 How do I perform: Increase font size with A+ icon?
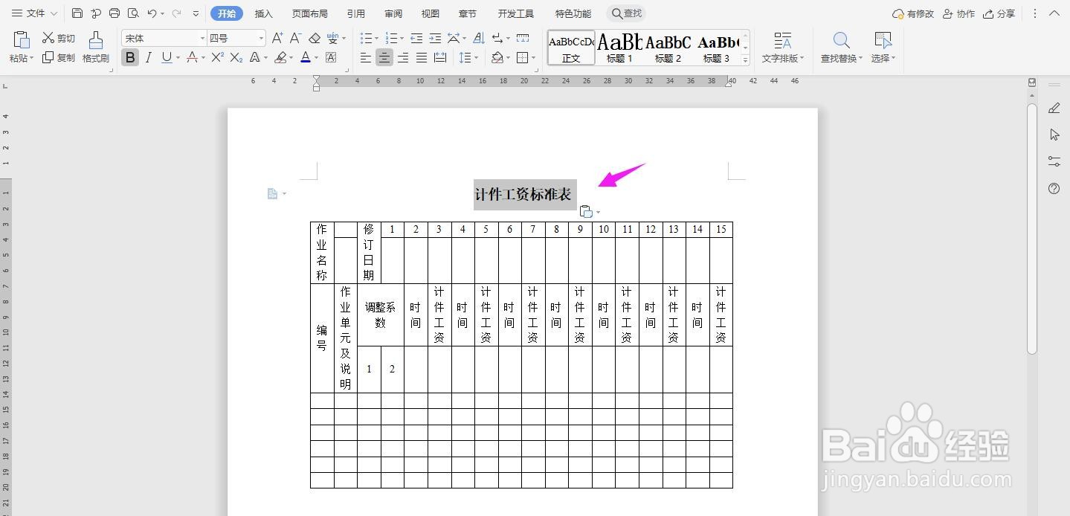277,38
